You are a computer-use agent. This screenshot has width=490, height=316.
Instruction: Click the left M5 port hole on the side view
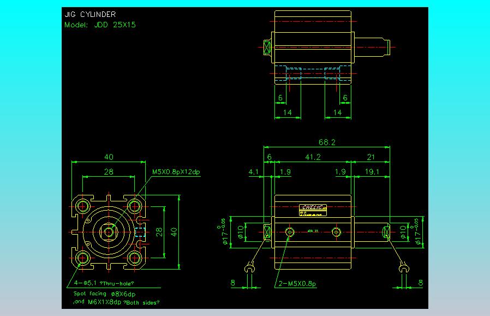pyautogui.click(x=290, y=232)
